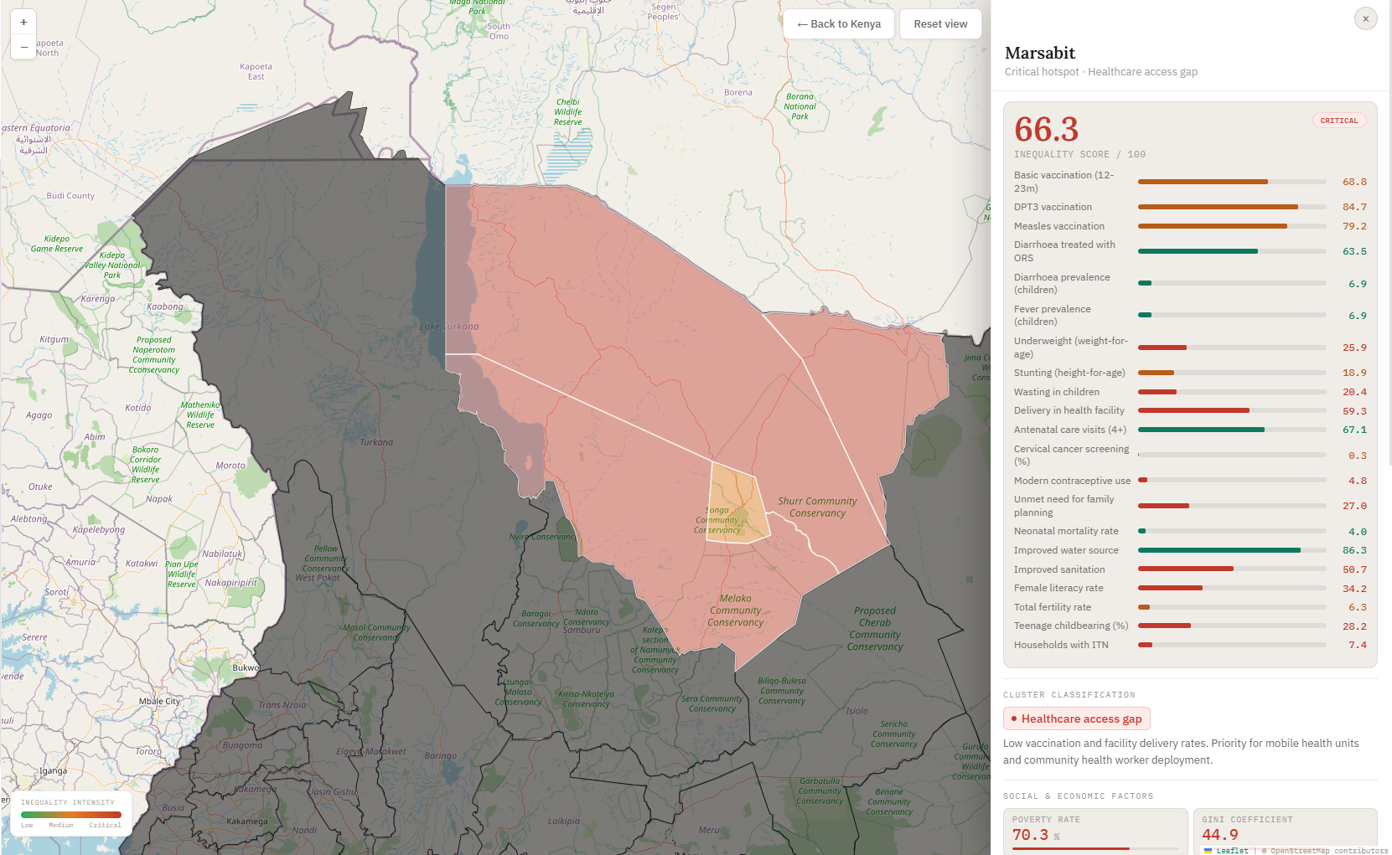The height and width of the screenshot is (855, 1392).
Task: Click the 'Critical hotspot · Healthcare access gap' subtitle
Action: tap(1101, 72)
